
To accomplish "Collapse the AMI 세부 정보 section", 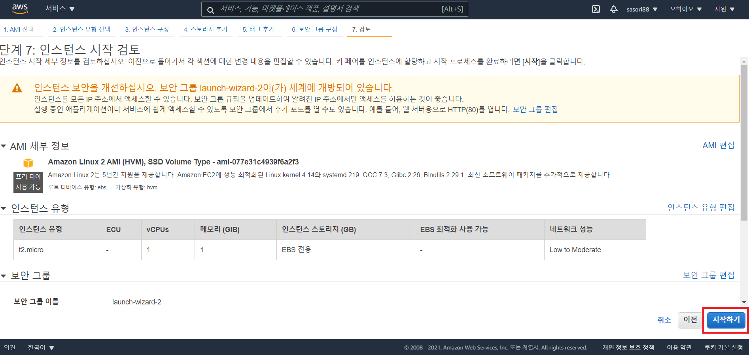I will point(4,146).
